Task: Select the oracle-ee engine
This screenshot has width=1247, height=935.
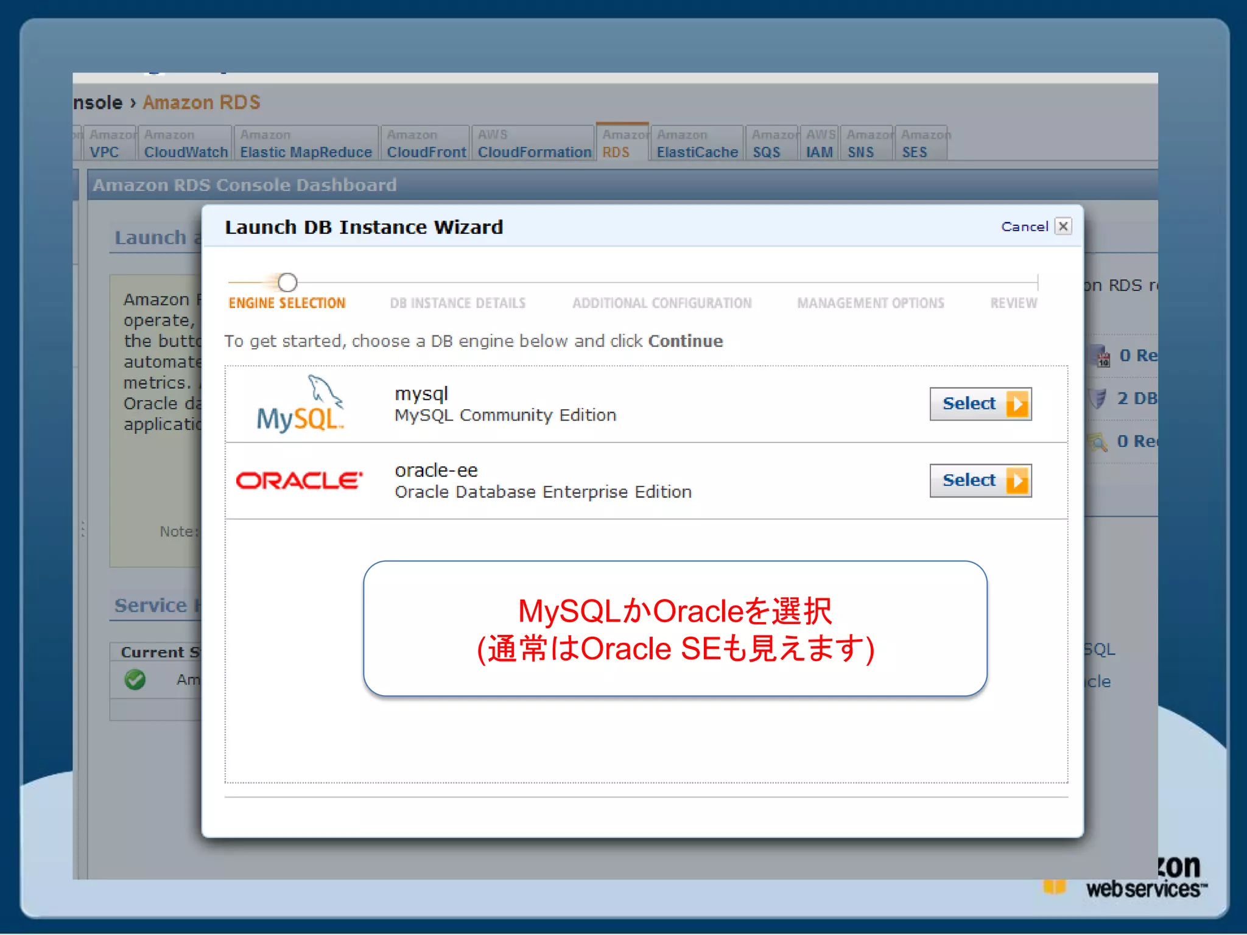Action: click(980, 480)
